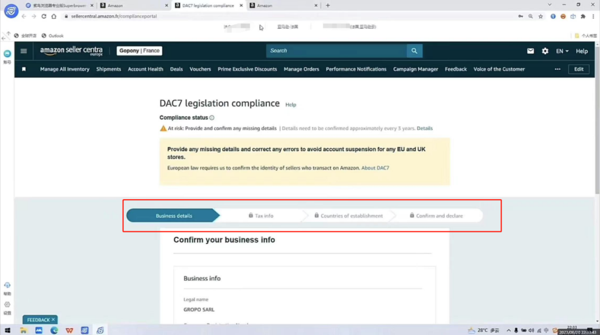Open the browser extensions puzzle icon
Screen dimensions: 600x335
click(583, 17)
